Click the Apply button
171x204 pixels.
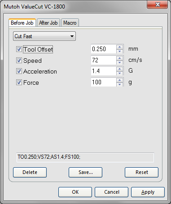tap(148, 192)
